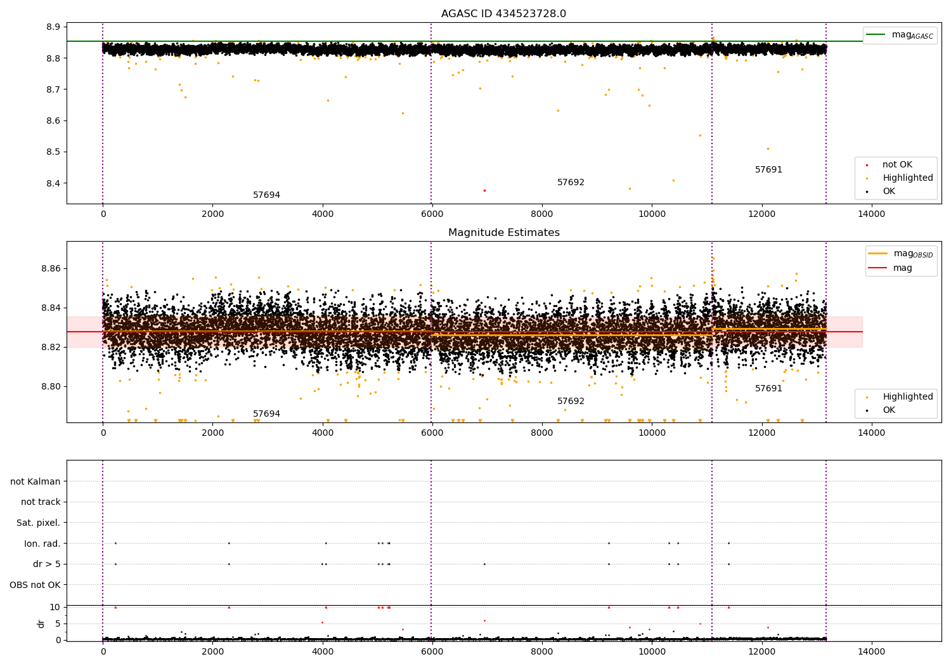This screenshot has width=951, height=666.
Task: Click the 8000 x-tick of the bottom plot
Action: click(542, 652)
